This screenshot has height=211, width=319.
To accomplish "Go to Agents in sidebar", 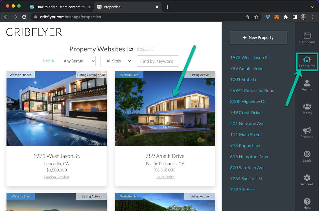I will pyautogui.click(x=307, y=85).
